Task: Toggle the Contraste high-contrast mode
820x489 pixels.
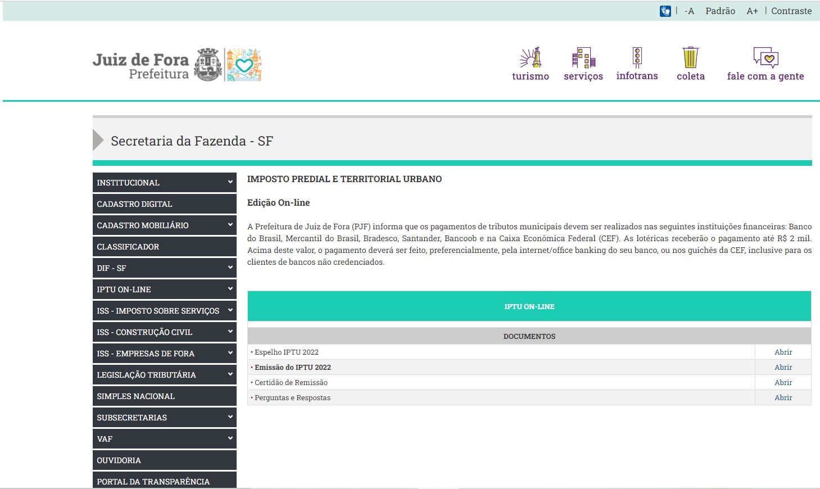Action: click(791, 11)
